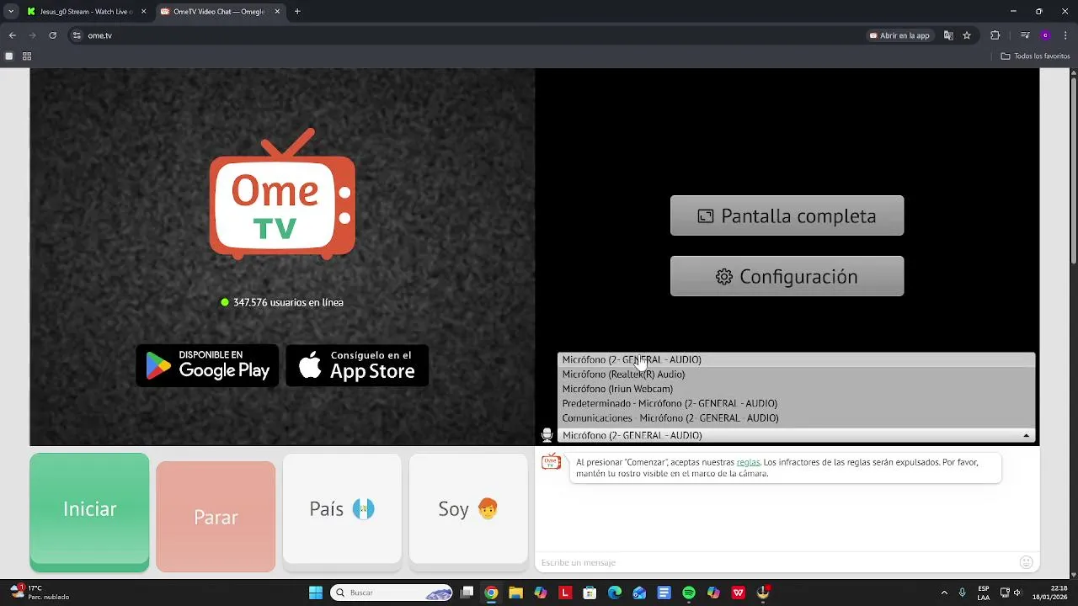Screen dimensions: 1078x606
Task: Open Microsoft Store from taskbar
Action: click(590, 593)
